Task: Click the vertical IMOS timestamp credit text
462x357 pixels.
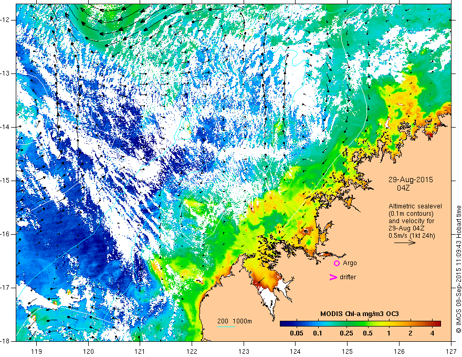Action: click(x=458, y=269)
